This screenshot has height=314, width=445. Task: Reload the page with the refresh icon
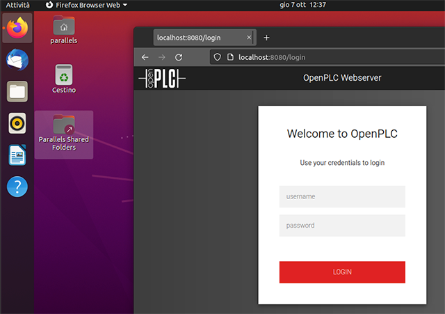[179, 57]
